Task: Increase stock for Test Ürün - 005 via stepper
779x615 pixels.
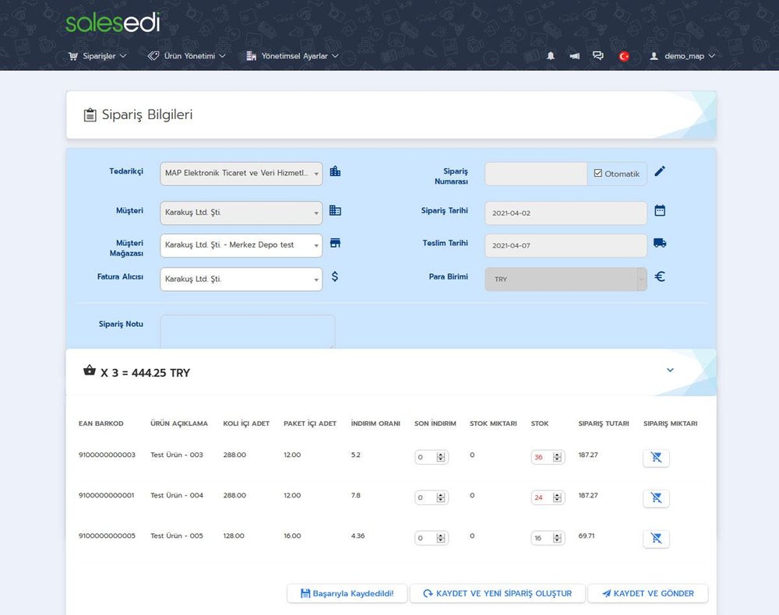Action: (x=558, y=535)
